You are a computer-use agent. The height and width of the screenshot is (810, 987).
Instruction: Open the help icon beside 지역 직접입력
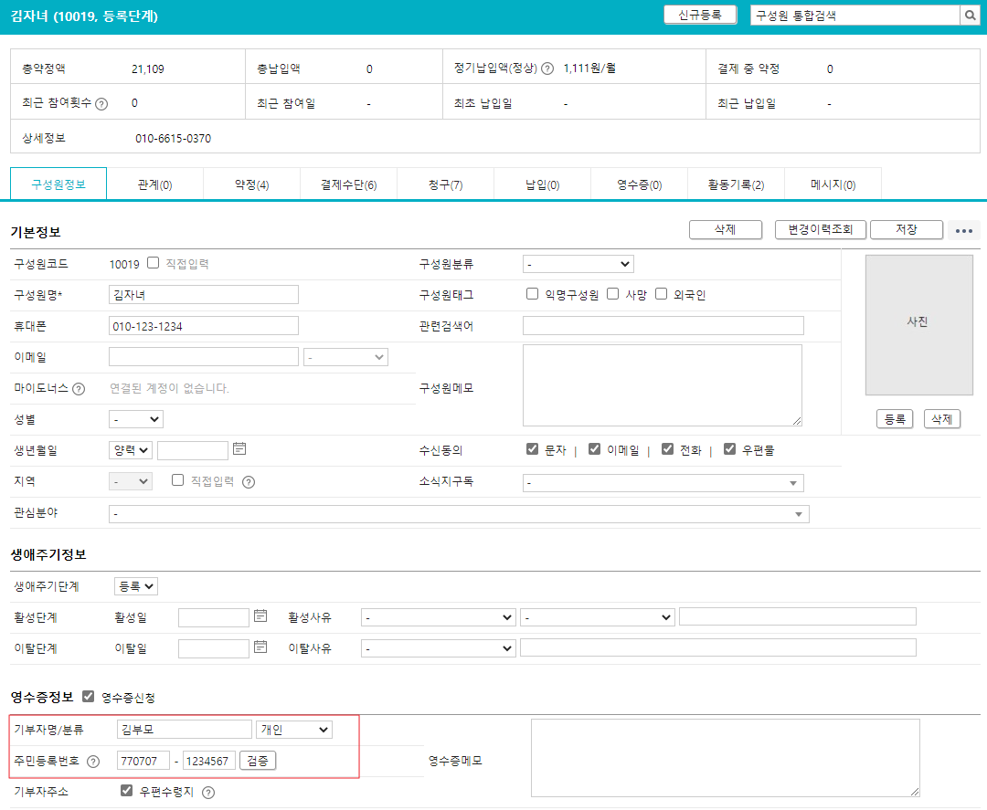249,482
